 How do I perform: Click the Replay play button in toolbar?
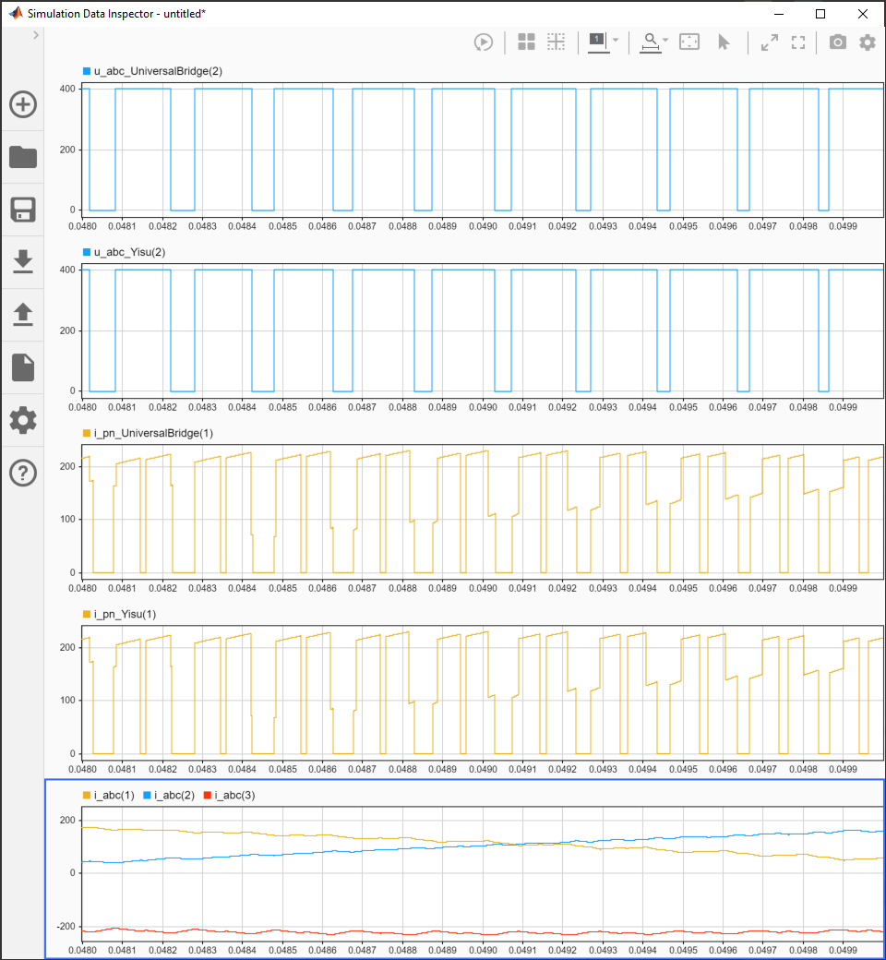[x=483, y=42]
